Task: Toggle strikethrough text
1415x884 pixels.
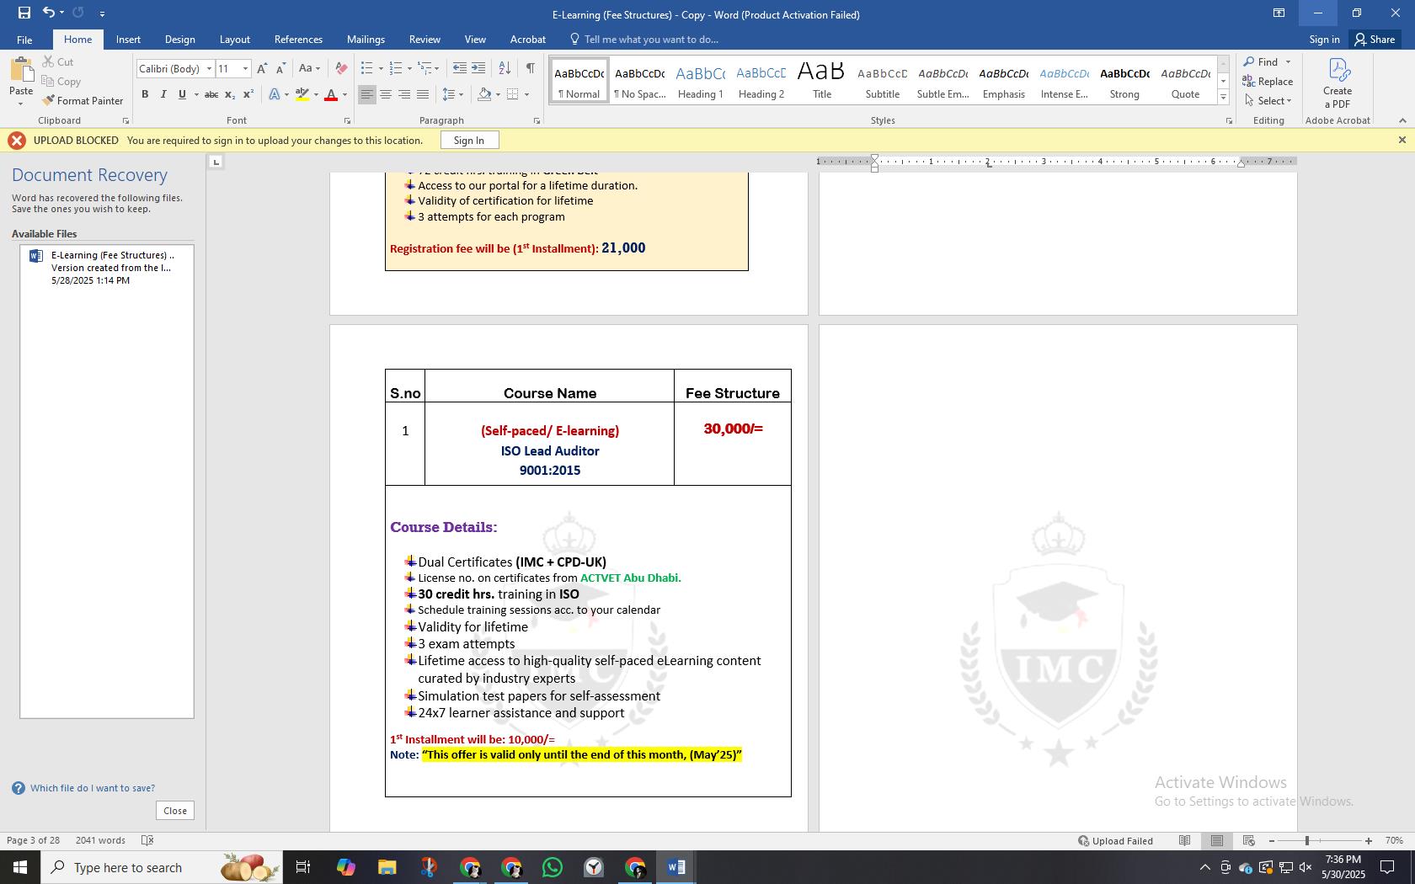Action: pyautogui.click(x=211, y=94)
